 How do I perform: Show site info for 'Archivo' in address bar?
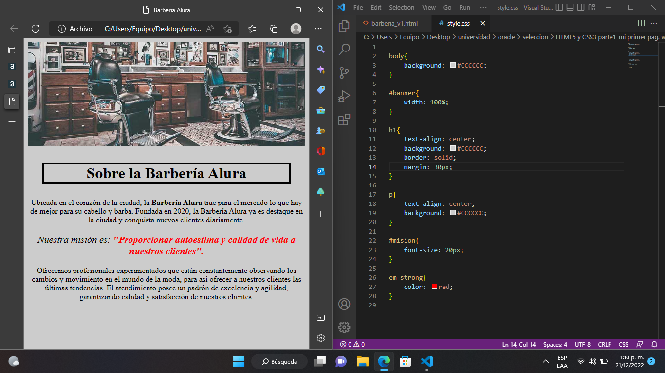pos(75,29)
